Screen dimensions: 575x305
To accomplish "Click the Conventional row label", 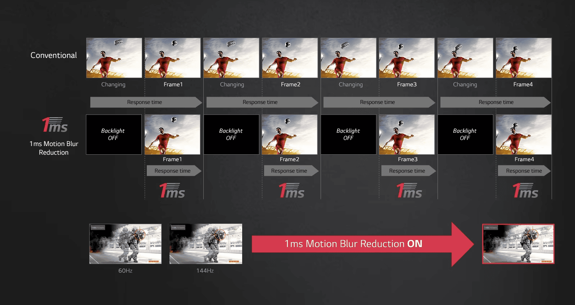I will (x=54, y=55).
